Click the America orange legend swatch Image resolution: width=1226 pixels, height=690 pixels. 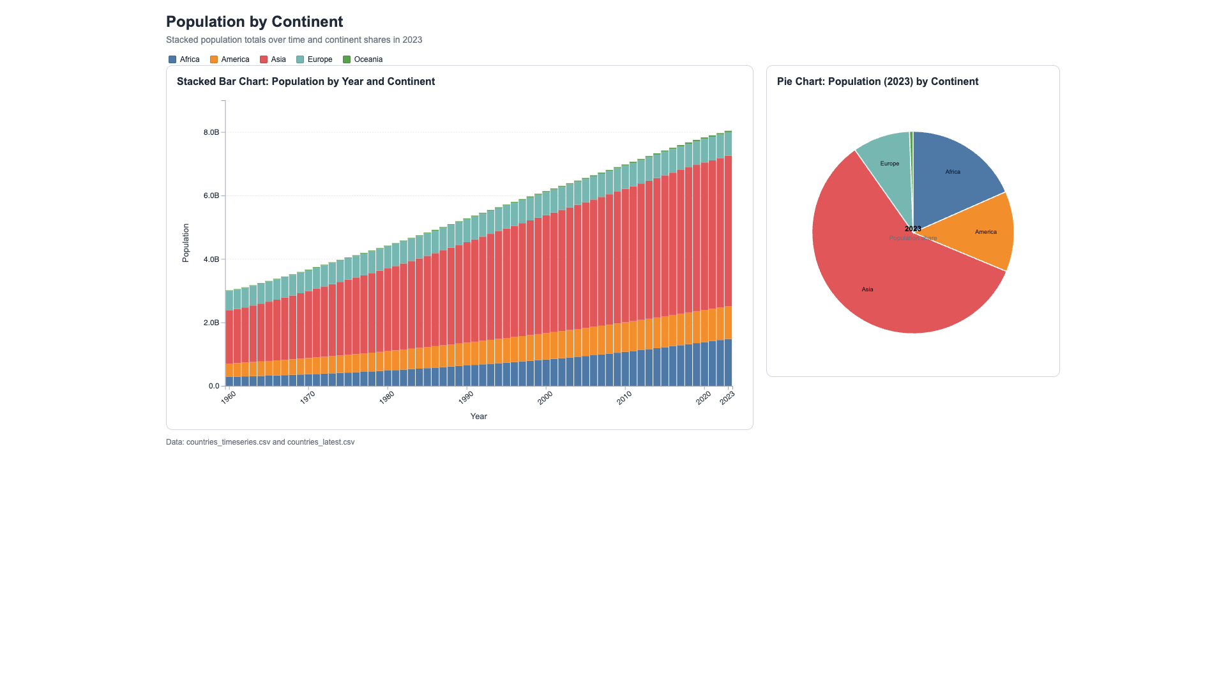(x=214, y=59)
